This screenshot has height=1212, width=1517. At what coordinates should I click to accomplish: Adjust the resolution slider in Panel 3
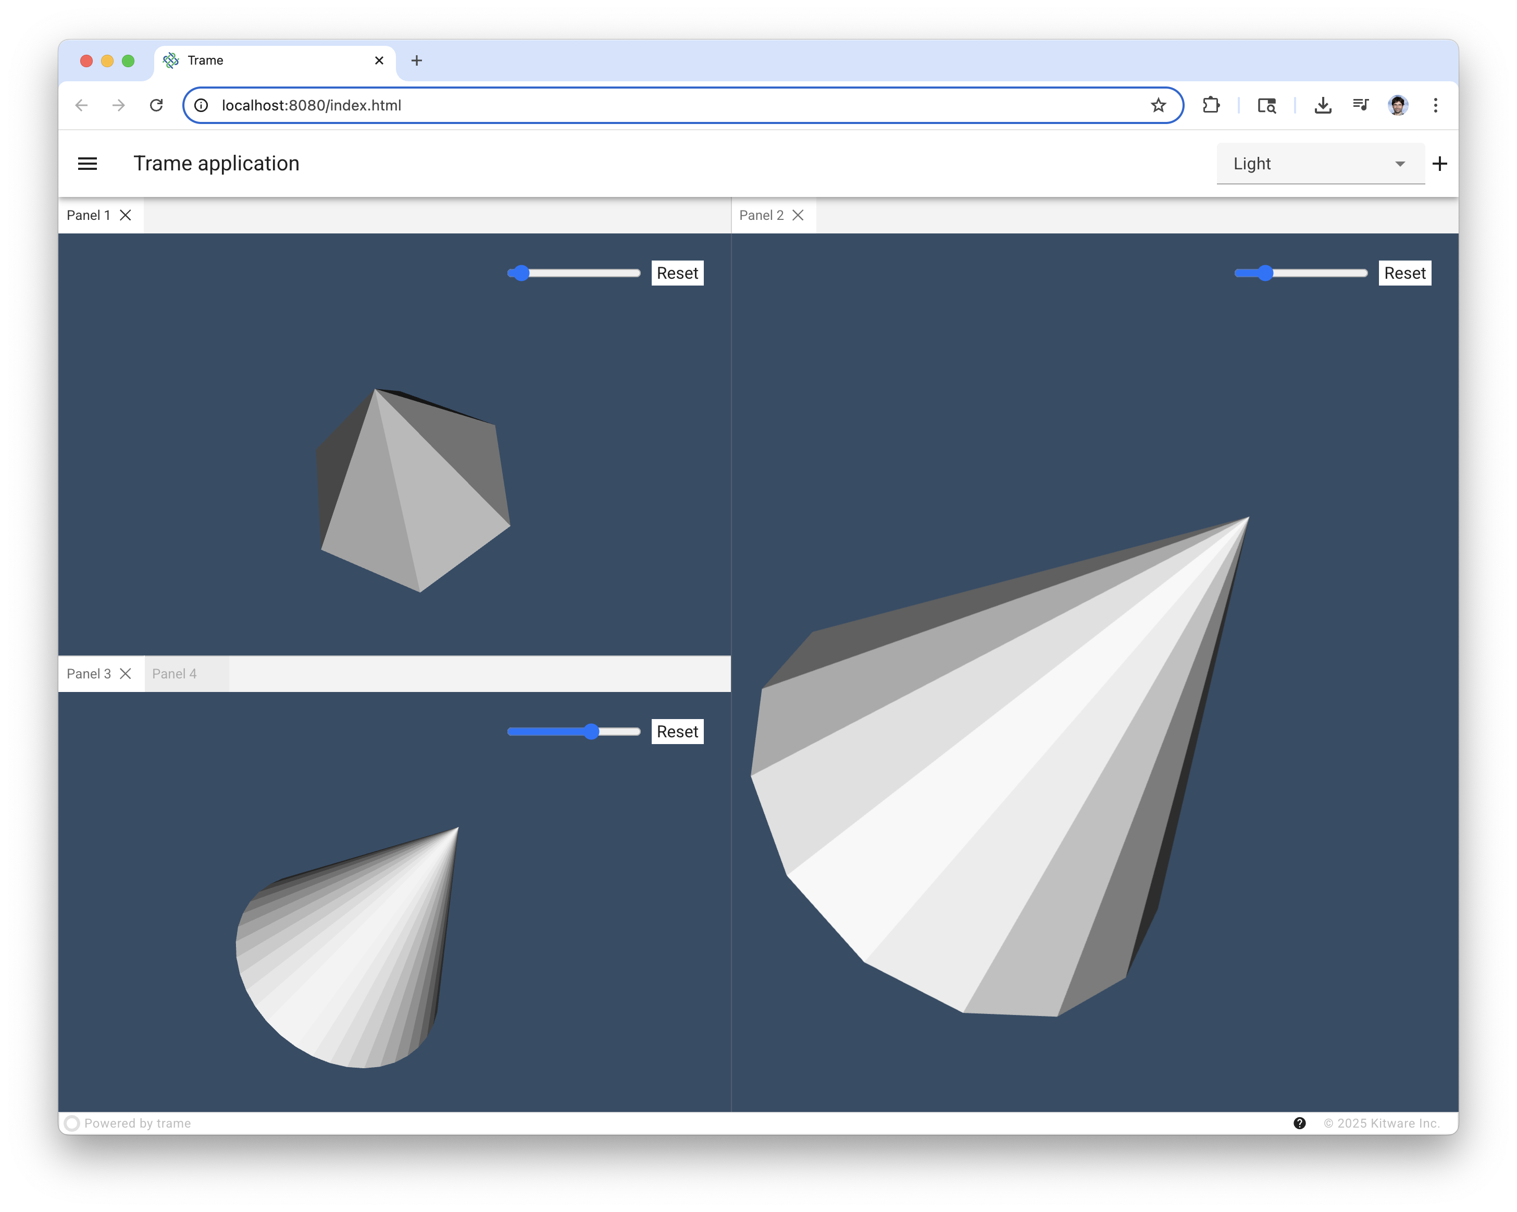592,732
